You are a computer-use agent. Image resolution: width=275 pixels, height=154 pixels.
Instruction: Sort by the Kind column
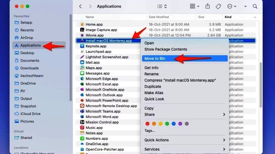[x=228, y=17]
